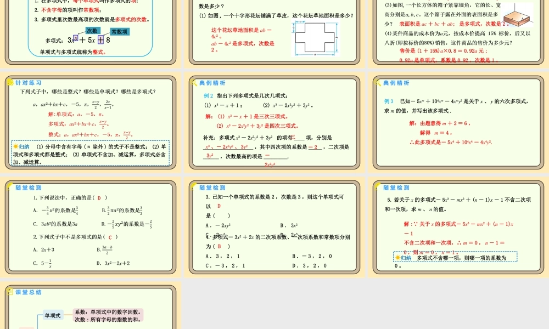Select the sun icon in the 多项式系数 归纳 box
549x329 pixels.
point(397,257)
